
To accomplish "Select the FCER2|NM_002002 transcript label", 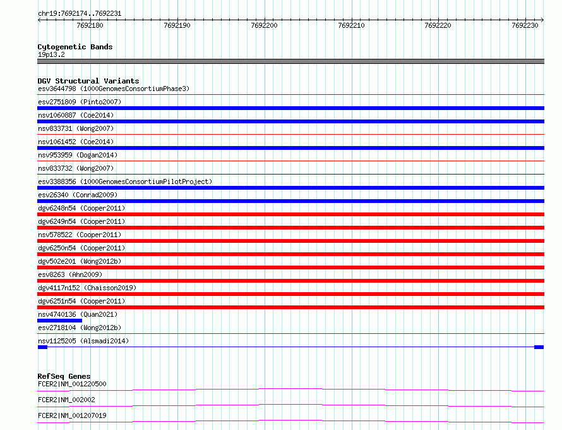I will pyautogui.click(x=66, y=400).
